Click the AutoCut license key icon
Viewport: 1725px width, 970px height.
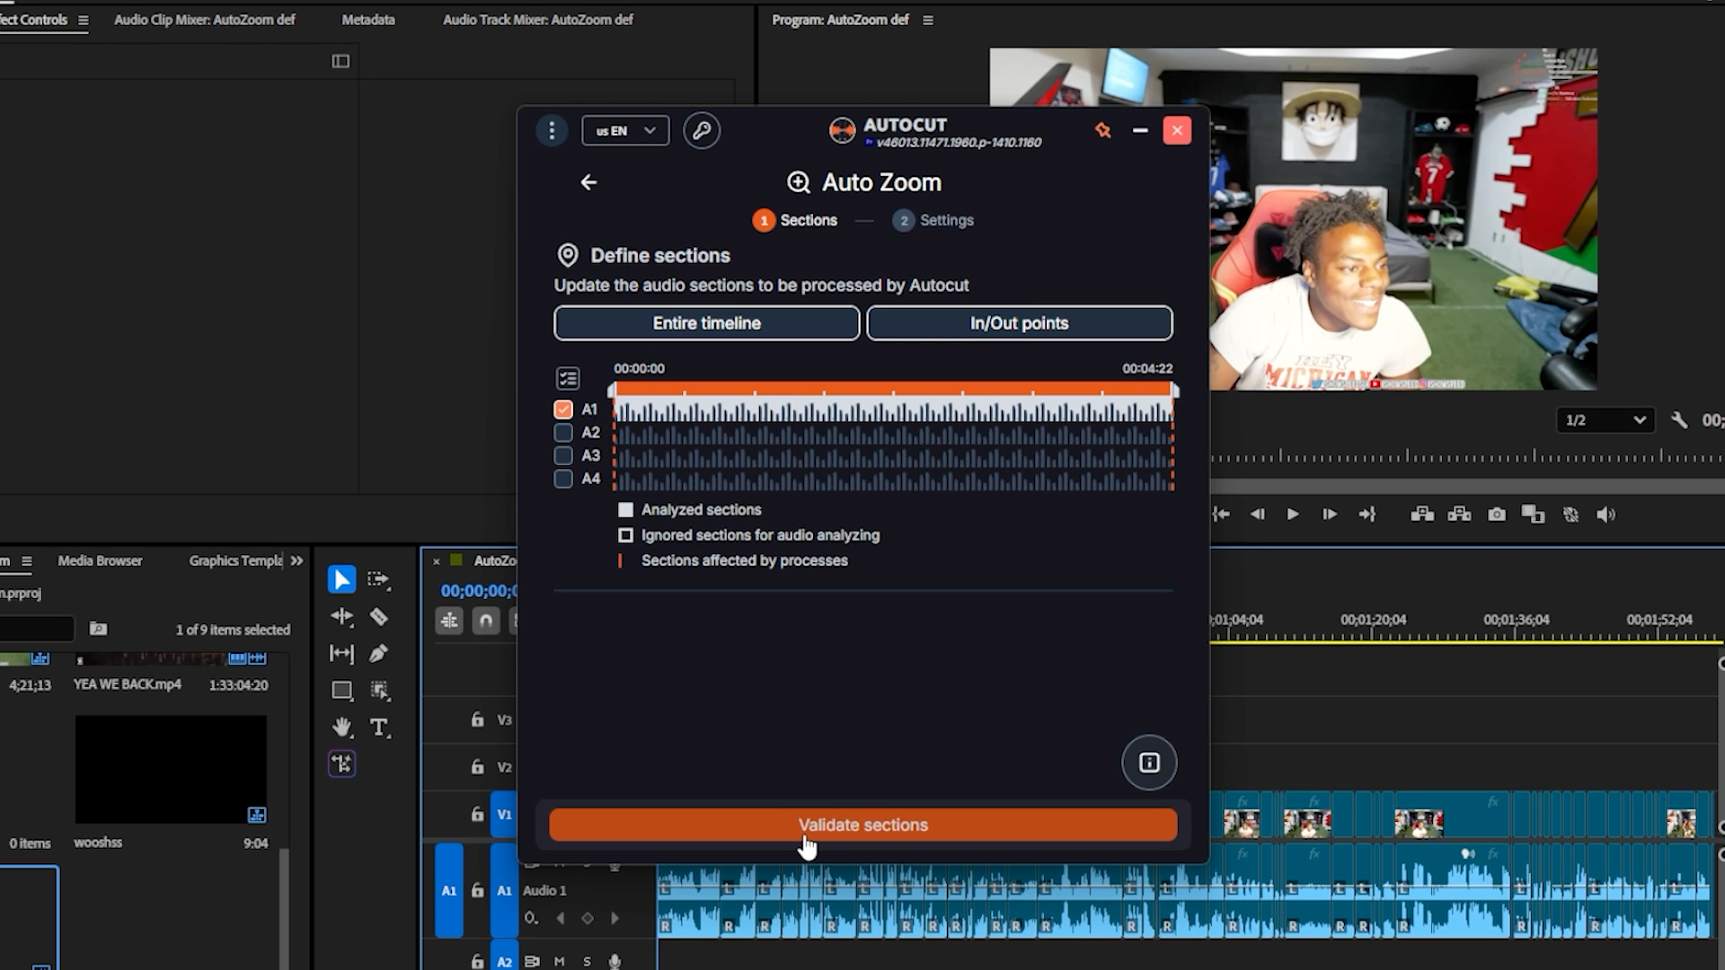702,131
